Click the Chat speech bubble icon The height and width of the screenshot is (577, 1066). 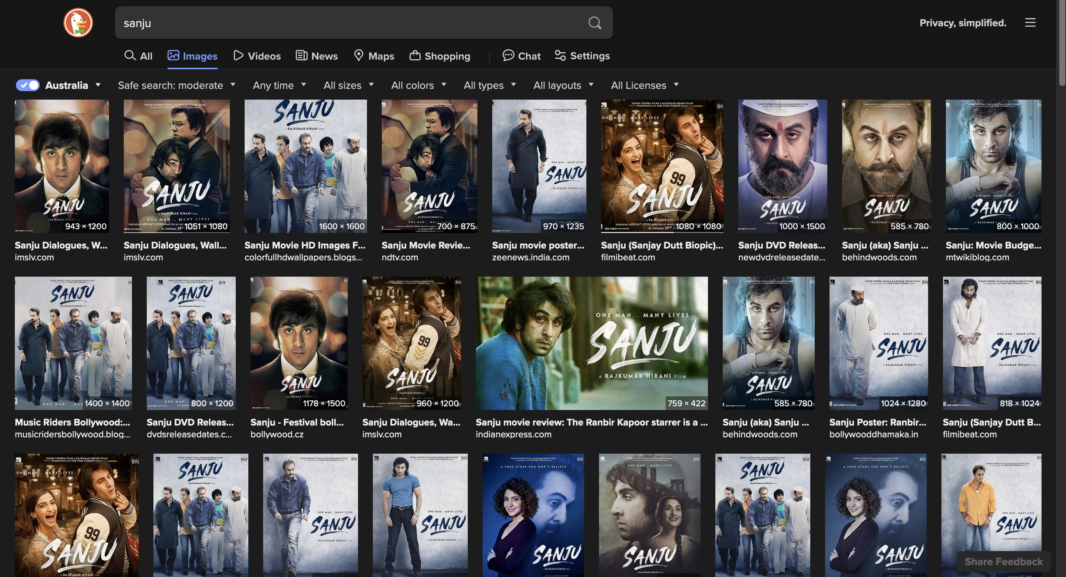coord(508,56)
